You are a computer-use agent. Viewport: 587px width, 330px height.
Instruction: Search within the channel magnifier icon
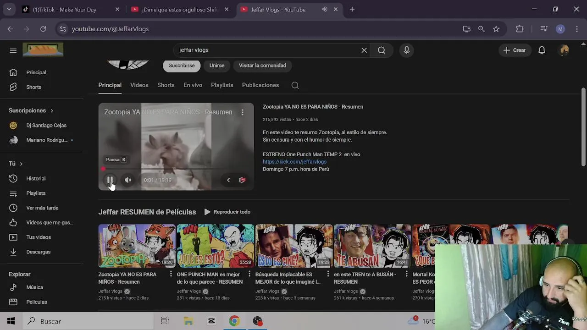pyautogui.click(x=295, y=85)
